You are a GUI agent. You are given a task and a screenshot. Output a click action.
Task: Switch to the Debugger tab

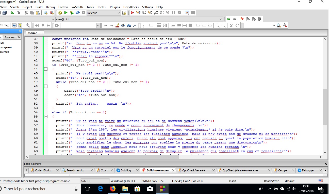tap(308, 170)
